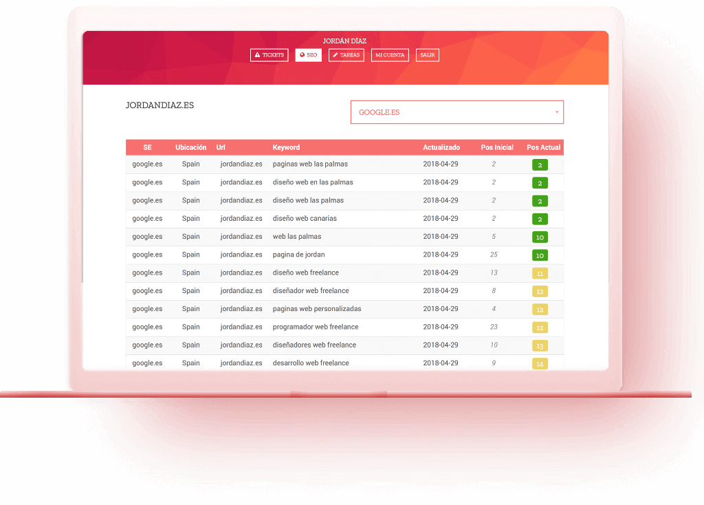Go to Tareas section

tap(346, 55)
